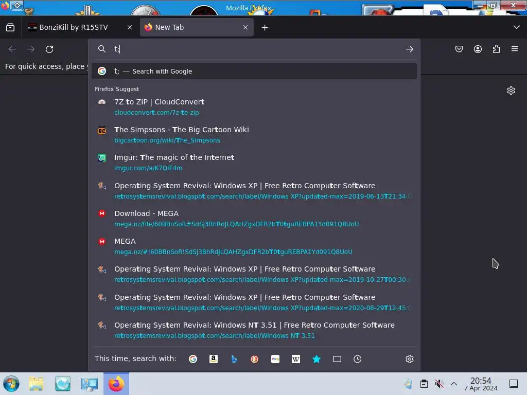Image resolution: width=527 pixels, height=395 pixels.
Task: Open the Firefox application hamburger menu
Action: (x=515, y=49)
